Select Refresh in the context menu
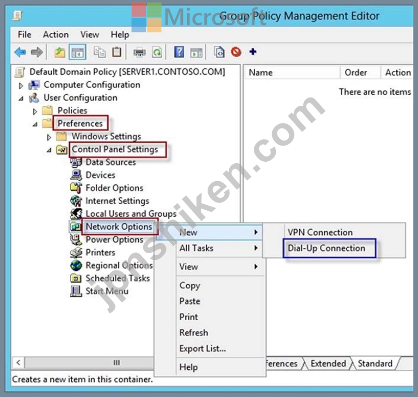 click(x=194, y=332)
